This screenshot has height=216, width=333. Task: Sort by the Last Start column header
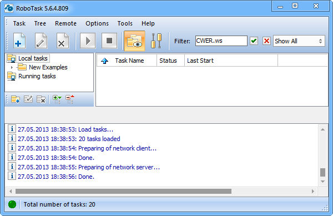click(x=231, y=61)
